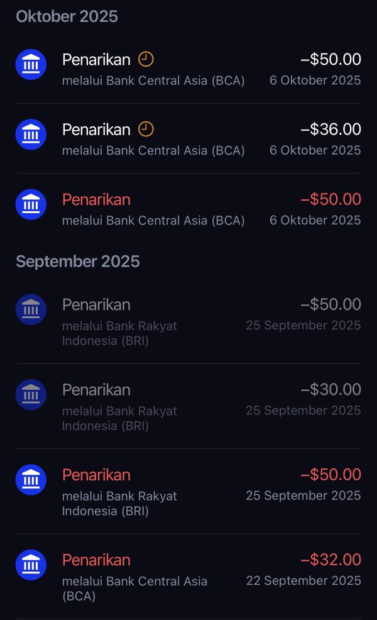Click the −$36.00 amount
The image size is (377, 620).
[331, 130]
